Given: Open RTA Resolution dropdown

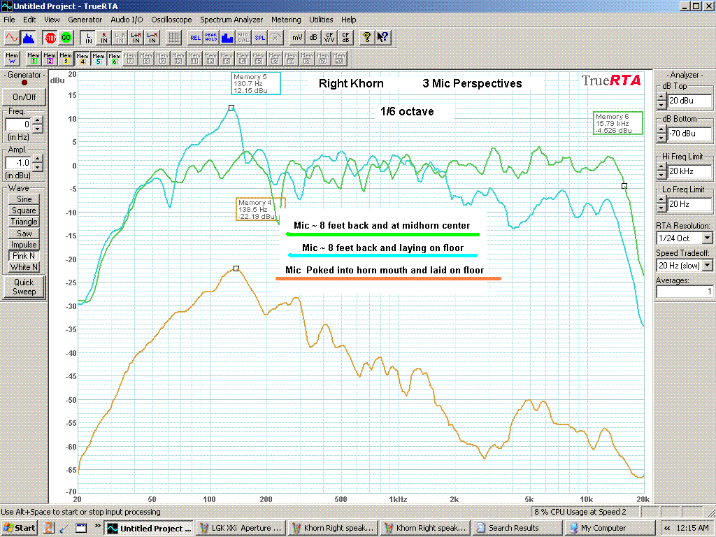Looking at the screenshot, I should [708, 238].
